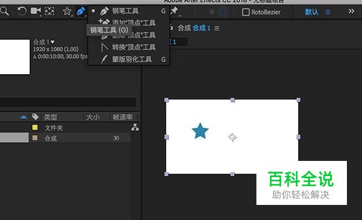Select the 文件夹 row in project list

pos(65,128)
